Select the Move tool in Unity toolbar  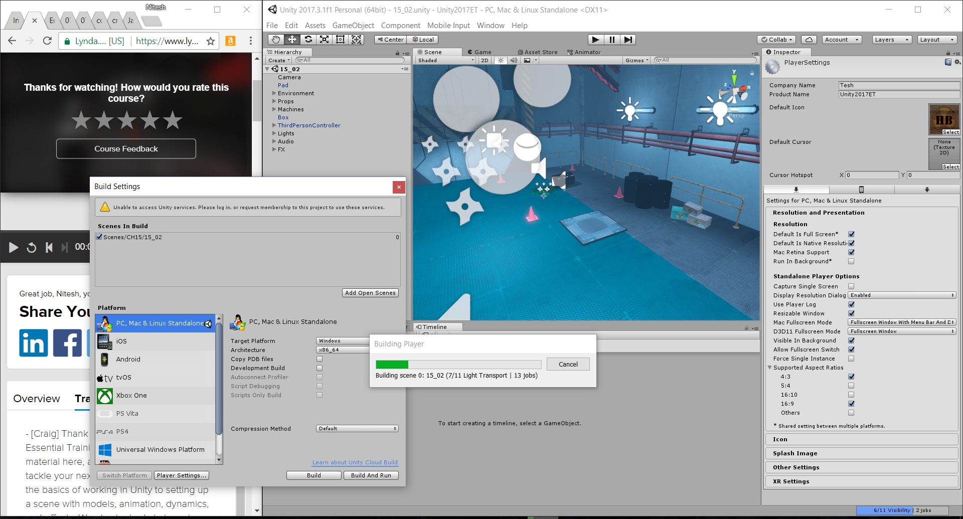tap(292, 40)
